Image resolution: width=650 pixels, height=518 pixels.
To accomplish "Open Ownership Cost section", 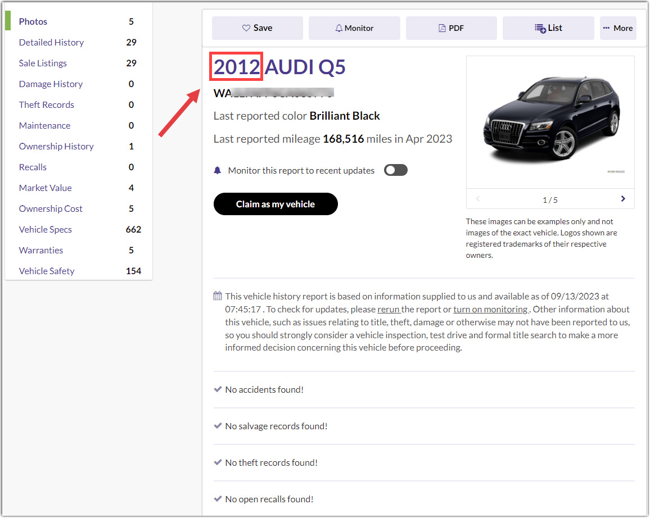I will click(51, 208).
